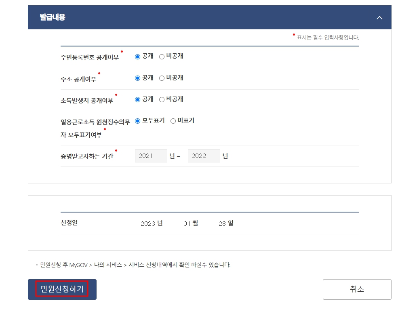The image size is (419, 324).
Task: Select 비공개 for 주민등록번호 공개여부
Action: point(162,56)
